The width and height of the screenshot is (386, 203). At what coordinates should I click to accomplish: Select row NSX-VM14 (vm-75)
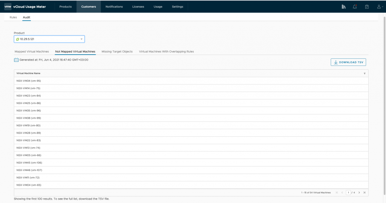point(191,88)
